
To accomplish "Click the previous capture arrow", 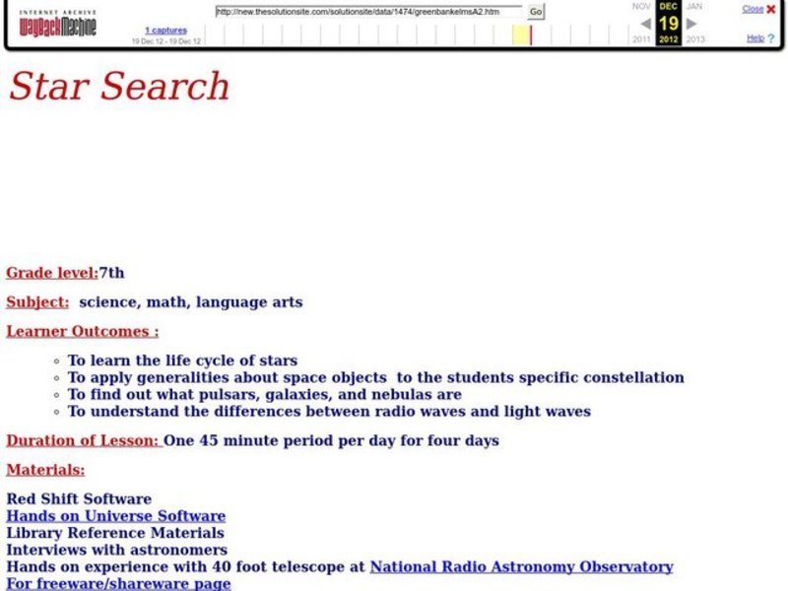I will coord(645,24).
